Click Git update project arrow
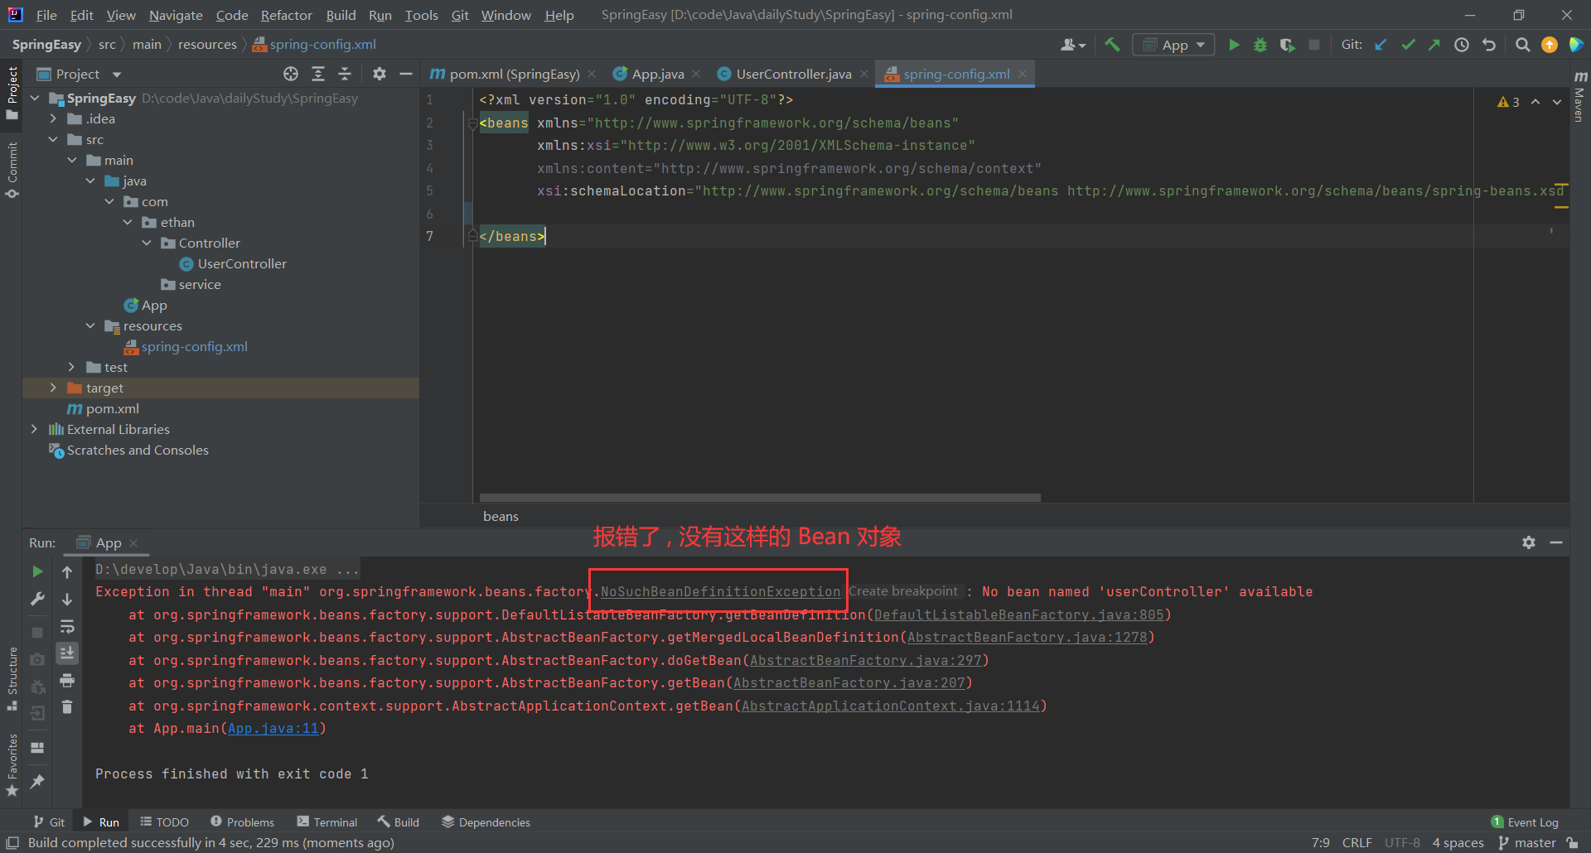Image resolution: width=1591 pixels, height=853 pixels. point(1381,45)
